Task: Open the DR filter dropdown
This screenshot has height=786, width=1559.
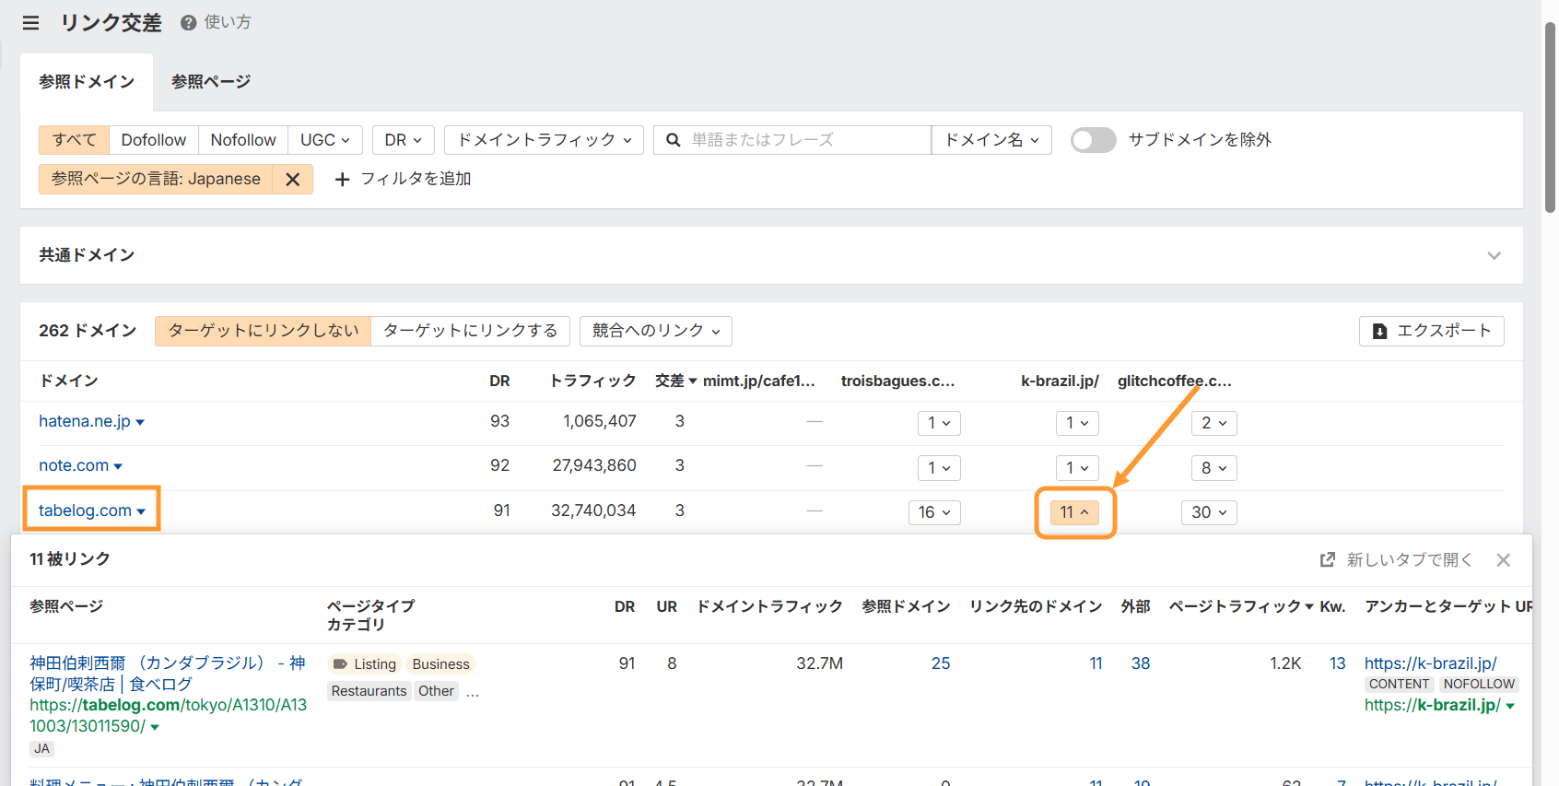Action: point(403,140)
